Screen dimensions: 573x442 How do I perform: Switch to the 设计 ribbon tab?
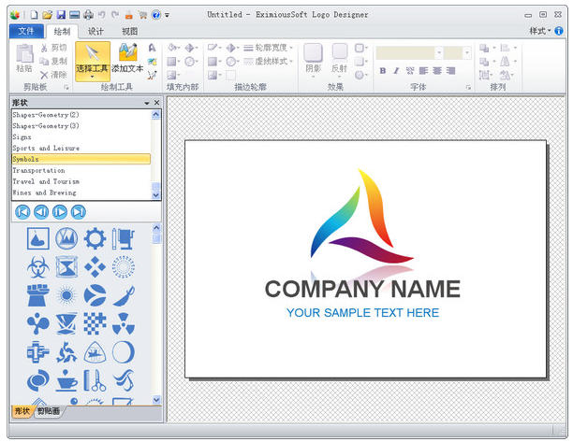click(95, 32)
